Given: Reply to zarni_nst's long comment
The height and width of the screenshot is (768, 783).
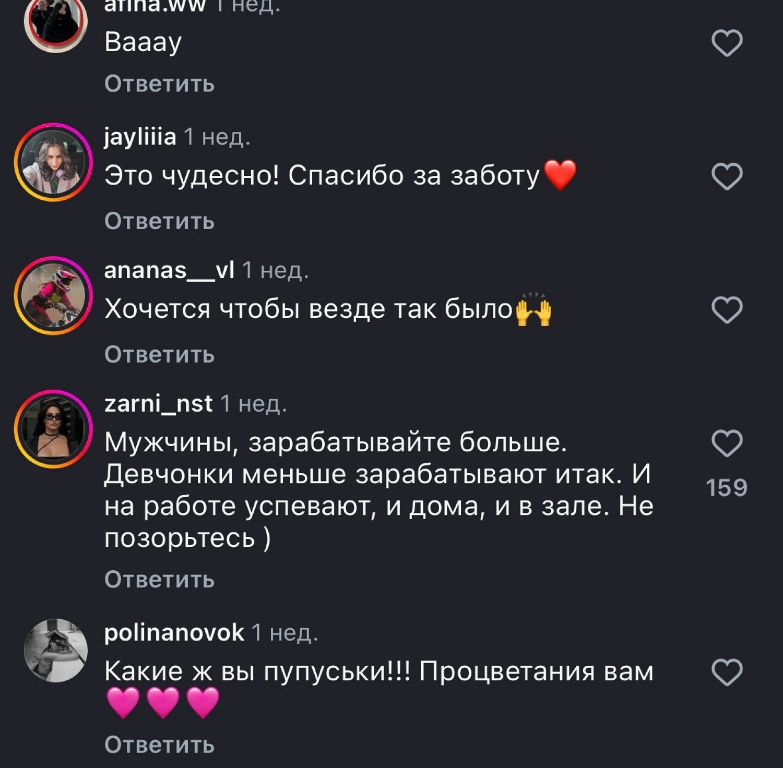Looking at the screenshot, I should pos(159,580).
